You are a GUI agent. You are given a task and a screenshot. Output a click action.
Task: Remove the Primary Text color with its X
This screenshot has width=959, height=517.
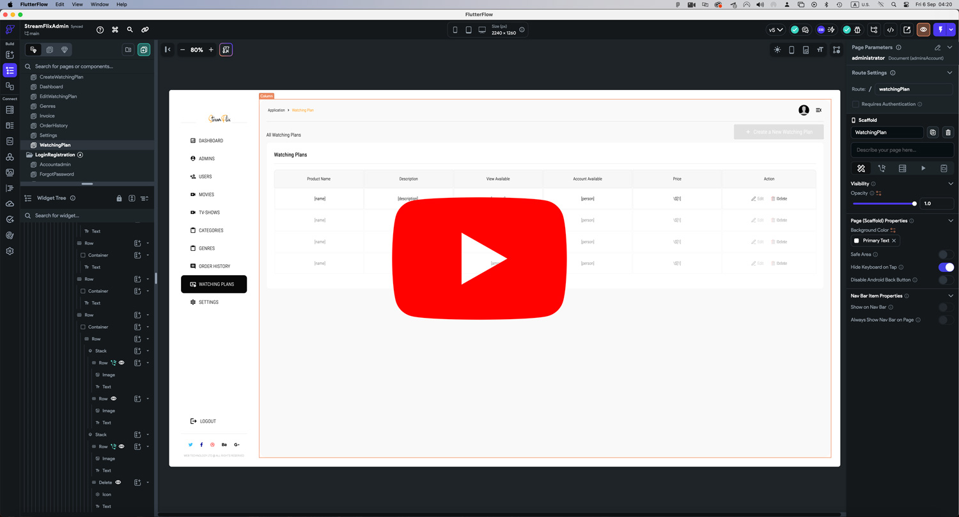[894, 241]
